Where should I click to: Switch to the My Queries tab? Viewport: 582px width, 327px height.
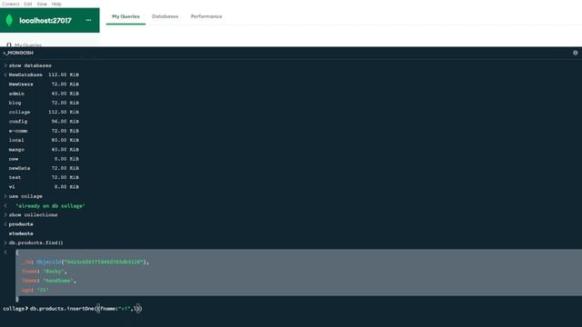[125, 16]
